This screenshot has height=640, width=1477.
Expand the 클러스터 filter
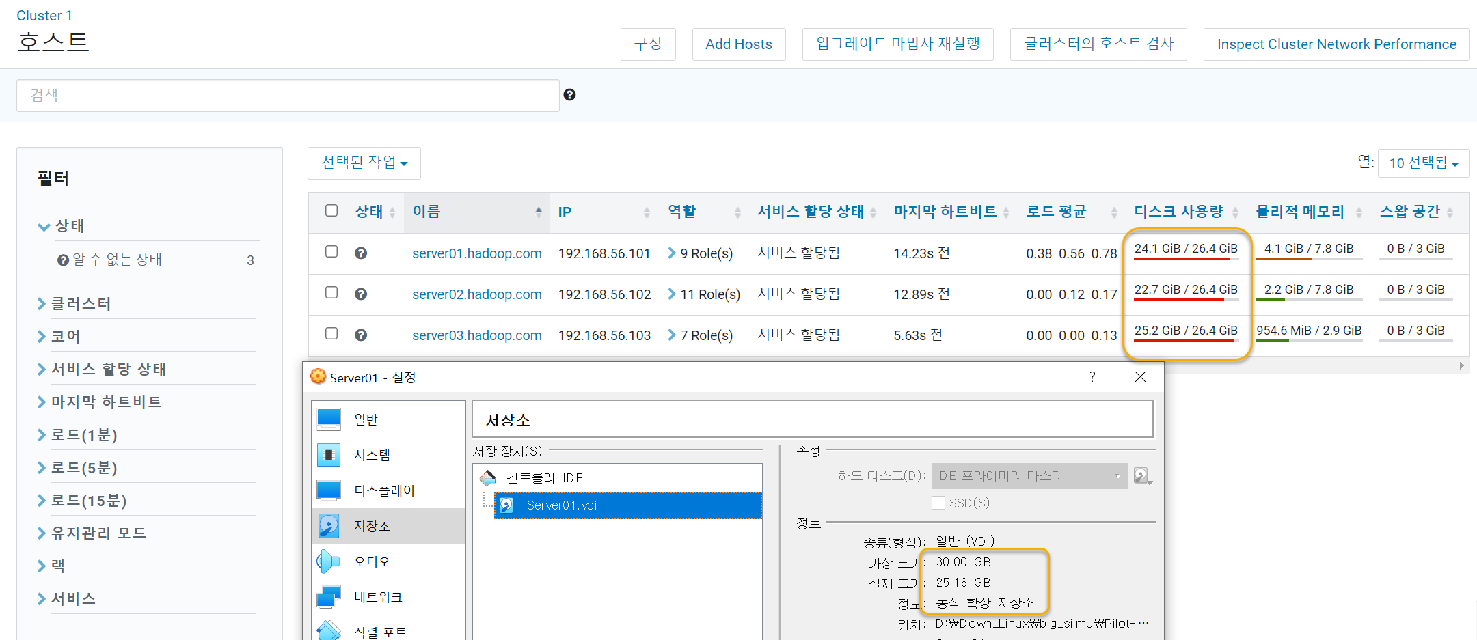(42, 304)
